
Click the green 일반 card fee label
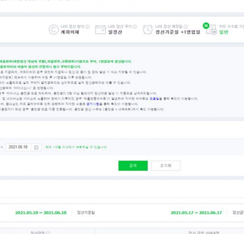[224, 32]
